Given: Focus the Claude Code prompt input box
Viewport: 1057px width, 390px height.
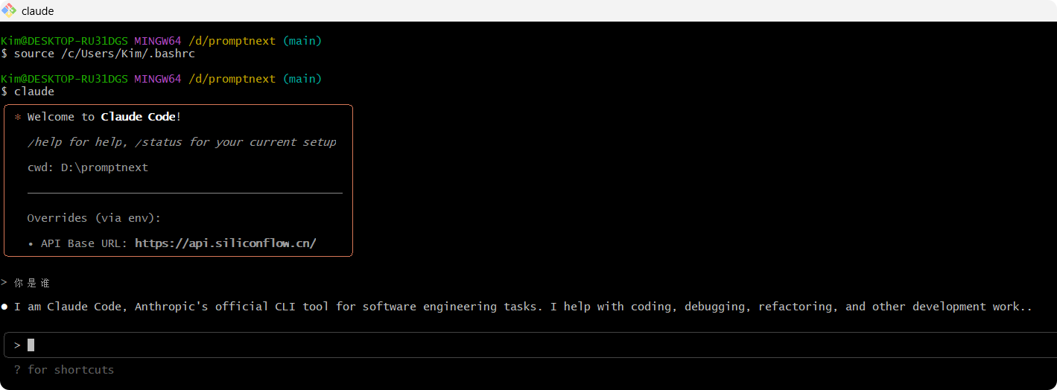Looking at the screenshot, I should (530, 345).
